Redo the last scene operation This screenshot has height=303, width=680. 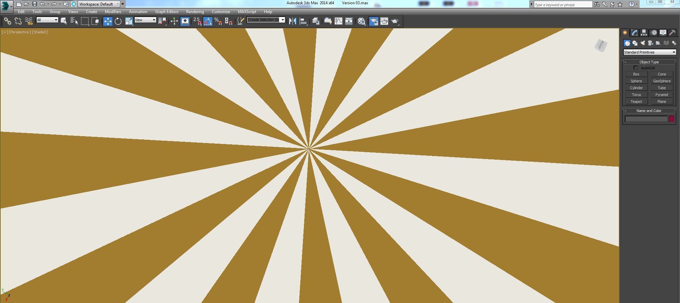54,4
